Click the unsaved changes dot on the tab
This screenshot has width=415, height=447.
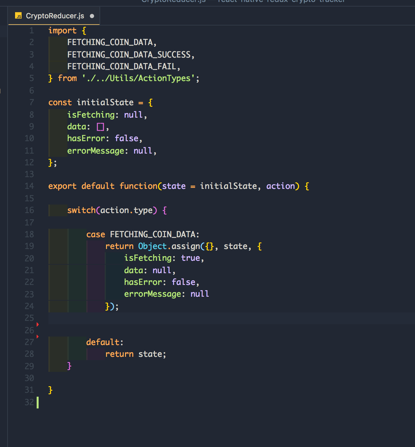pyautogui.click(x=92, y=15)
